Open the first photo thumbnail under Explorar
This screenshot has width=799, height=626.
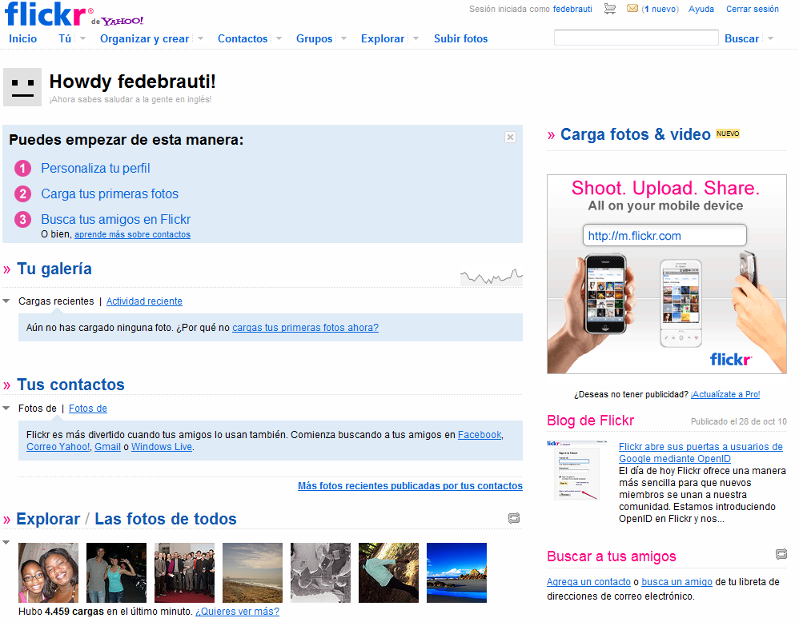coord(48,572)
